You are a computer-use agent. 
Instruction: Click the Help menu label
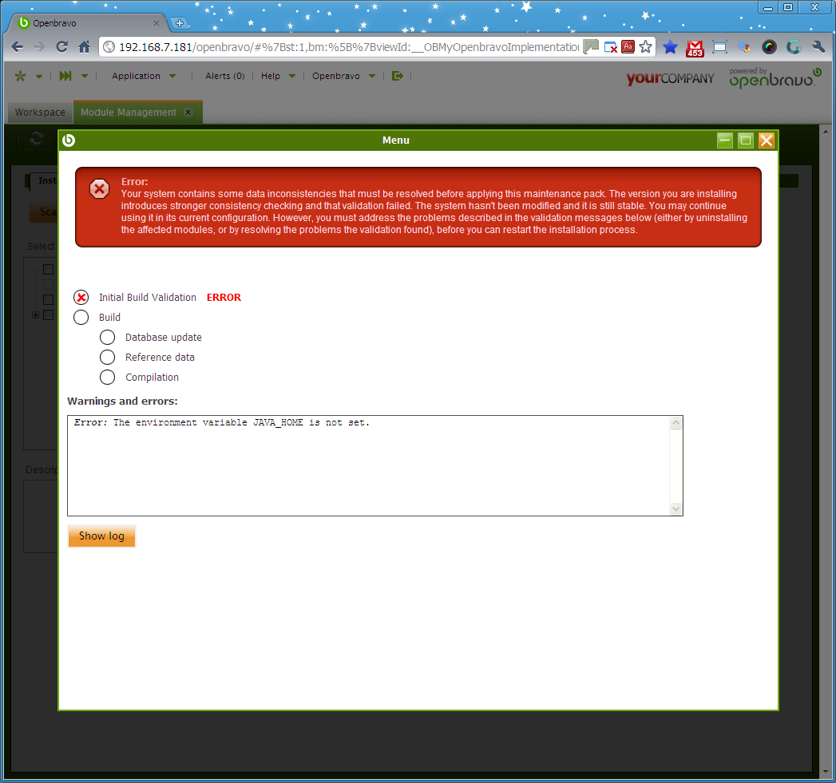[271, 76]
